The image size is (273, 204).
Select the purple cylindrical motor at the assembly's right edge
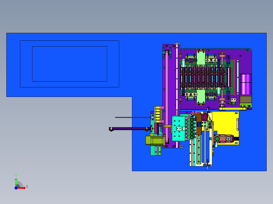coord(246,85)
